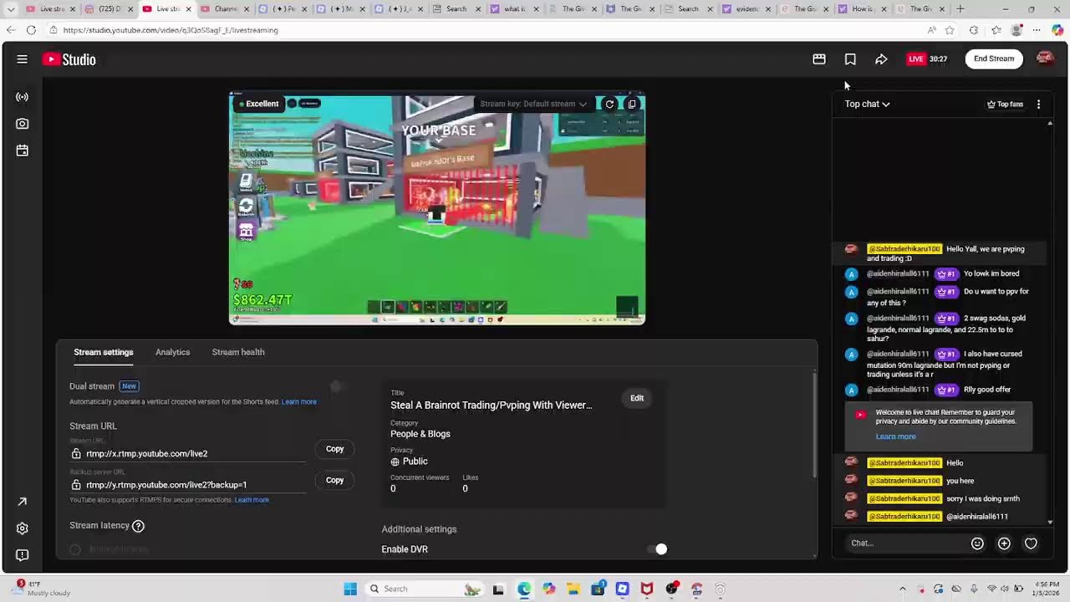This screenshot has width=1070, height=602.
Task: Open the Windows Start menu
Action: pos(350,589)
